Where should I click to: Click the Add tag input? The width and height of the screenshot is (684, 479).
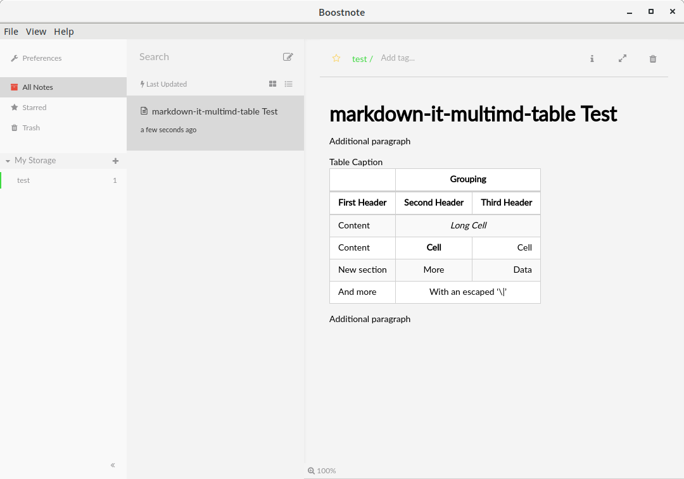(398, 58)
